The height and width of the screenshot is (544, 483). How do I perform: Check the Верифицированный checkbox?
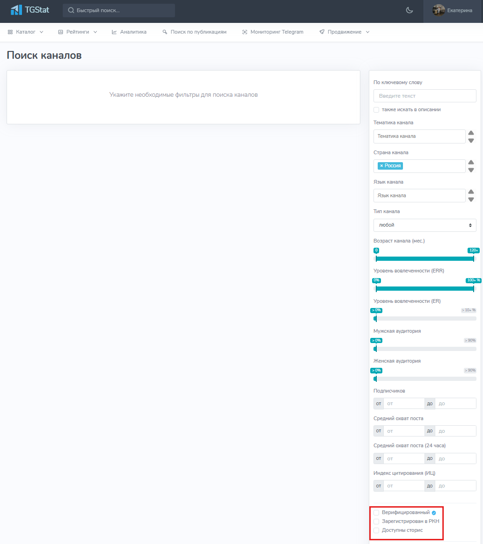(x=376, y=513)
